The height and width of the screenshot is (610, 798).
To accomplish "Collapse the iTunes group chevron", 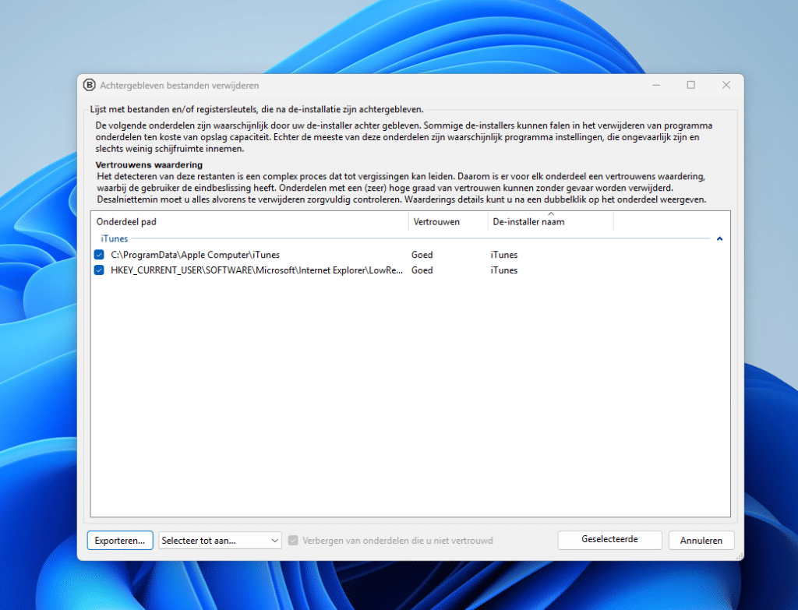I will tap(719, 238).
